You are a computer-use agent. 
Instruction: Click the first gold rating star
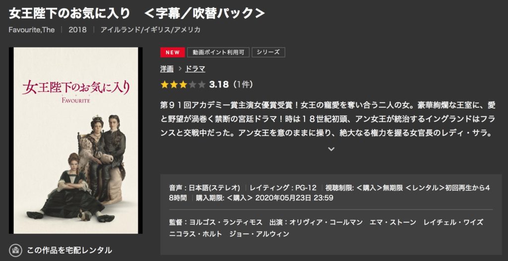click(165, 85)
